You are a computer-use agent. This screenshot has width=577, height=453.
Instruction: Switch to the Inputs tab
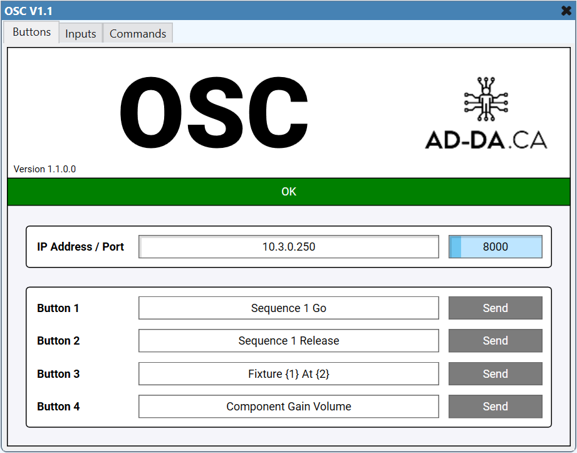(x=80, y=34)
